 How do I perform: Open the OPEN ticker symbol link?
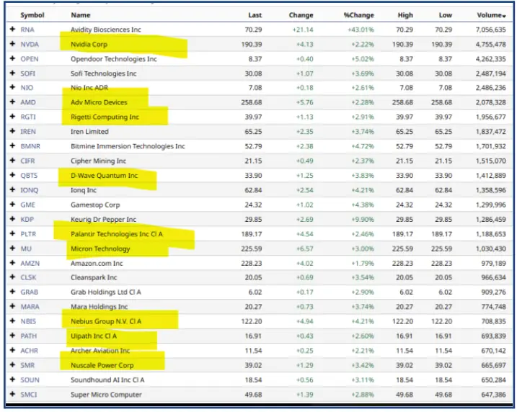30,59
